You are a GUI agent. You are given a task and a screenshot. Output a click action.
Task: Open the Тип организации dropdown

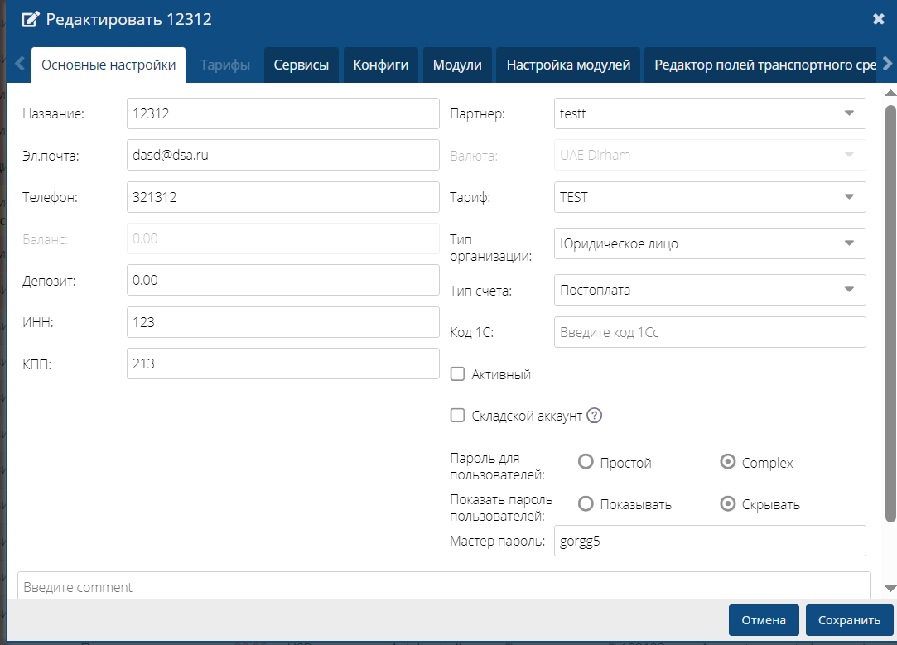point(709,243)
